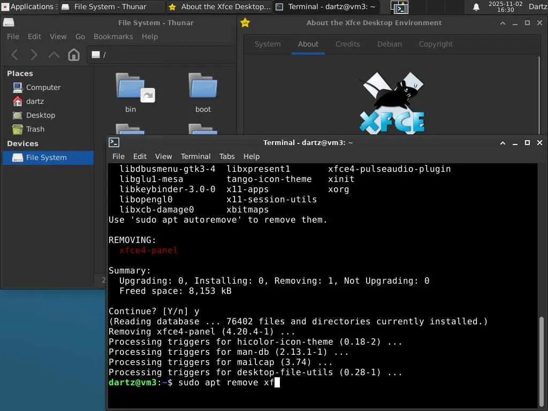The width and height of the screenshot is (548, 411).
Task: Open Terminal Tabs menu
Action: click(x=227, y=157)
